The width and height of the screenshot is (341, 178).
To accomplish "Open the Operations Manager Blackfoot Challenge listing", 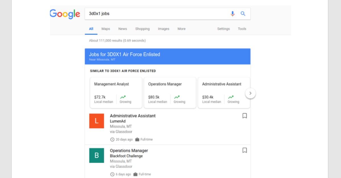I will (x=129, y=151).
